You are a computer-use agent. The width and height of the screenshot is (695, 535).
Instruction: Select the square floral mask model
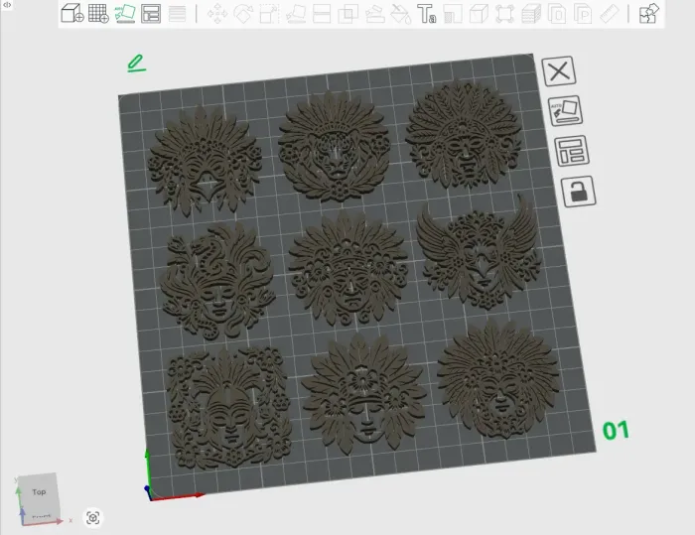tap(229, 408)
